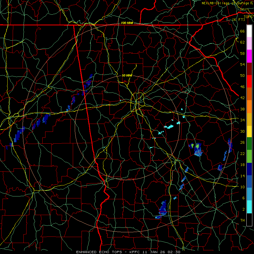Click the '46' legend value
The image size is (254, 254).
click(242, 87)
